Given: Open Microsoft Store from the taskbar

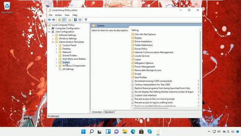Looking at the screenshot, I should click(x=141, y=131).
